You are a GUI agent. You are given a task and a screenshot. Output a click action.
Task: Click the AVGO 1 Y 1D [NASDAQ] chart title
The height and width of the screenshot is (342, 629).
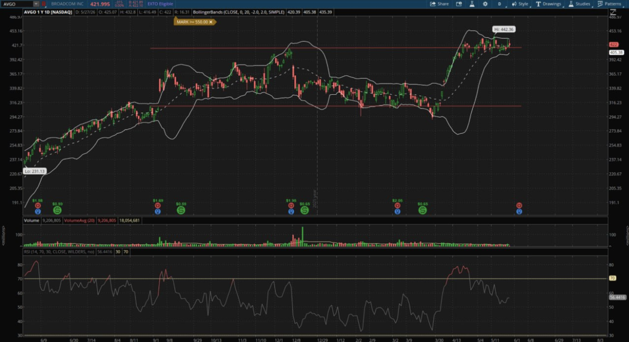(x=48, y=12)
